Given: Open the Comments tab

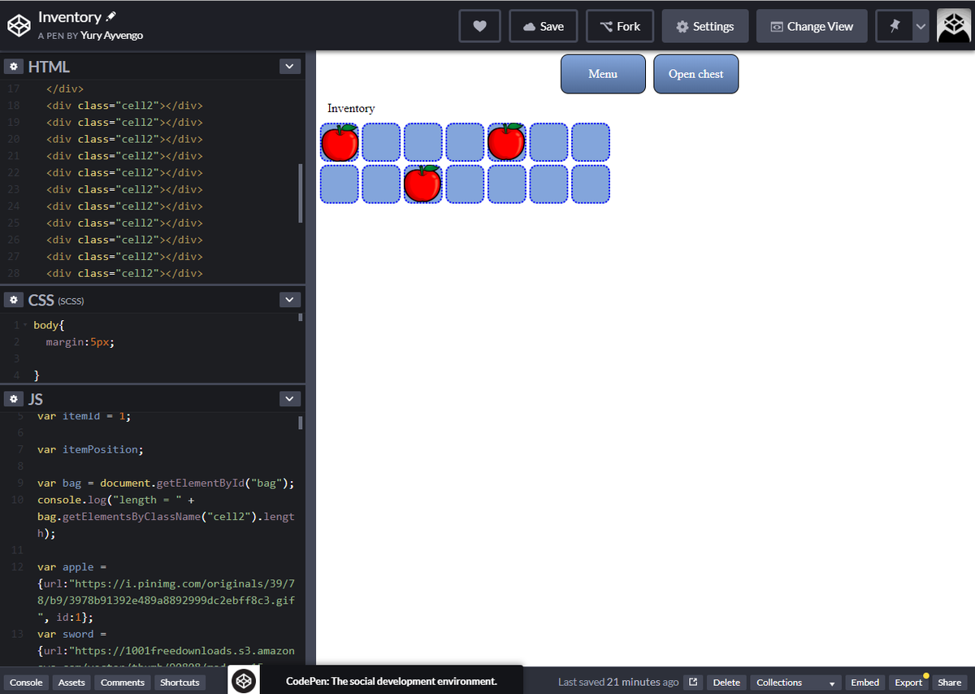Looking at the screenshot, I should pyautogui.click(x=123, y=682).
